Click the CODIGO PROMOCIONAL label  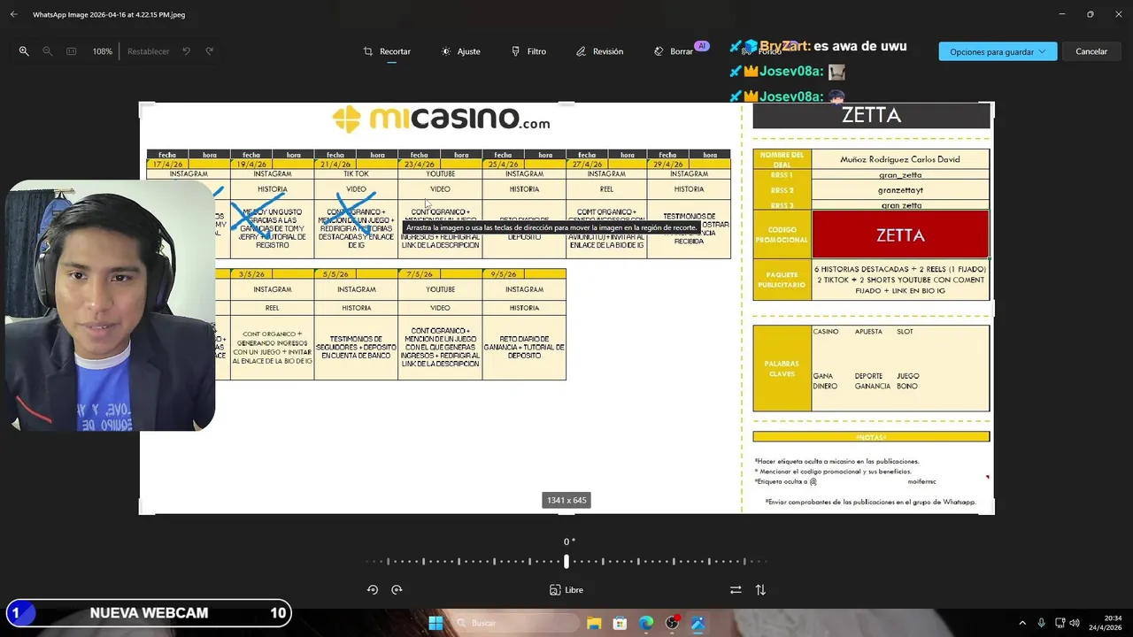click(782, 235)
